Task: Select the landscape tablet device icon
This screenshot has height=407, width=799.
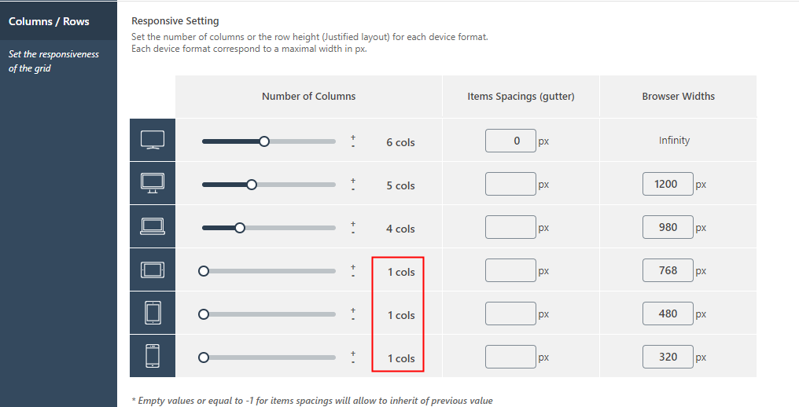Action: click(x=153, y=270)
